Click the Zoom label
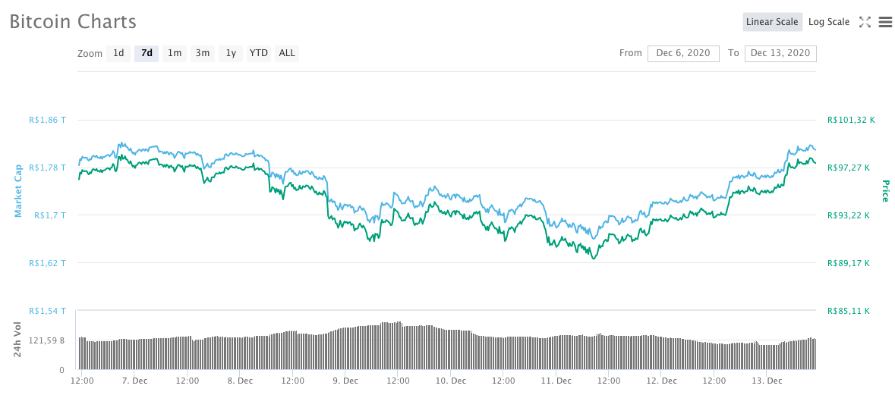 [x=90, y=54]
